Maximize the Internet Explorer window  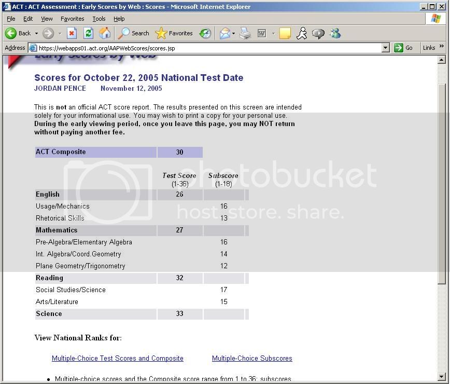(432, 6)
